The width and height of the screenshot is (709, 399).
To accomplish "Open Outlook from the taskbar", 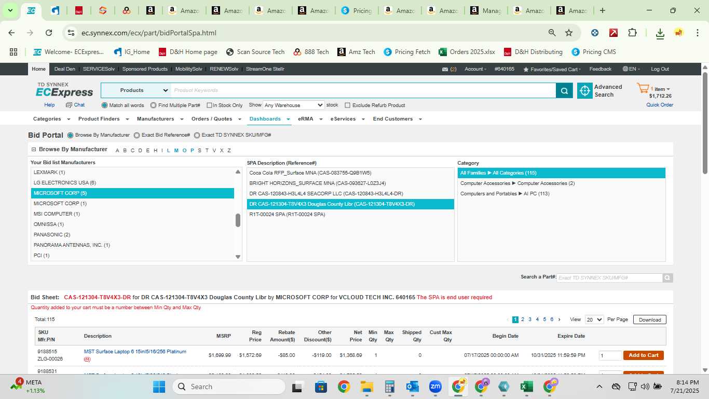I will click(x=413, y=387).
